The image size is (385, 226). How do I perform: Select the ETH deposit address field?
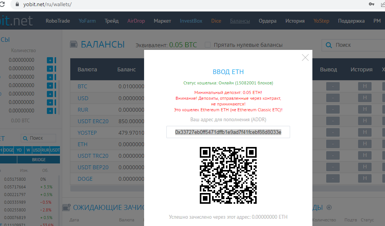(x=228, y=132)
